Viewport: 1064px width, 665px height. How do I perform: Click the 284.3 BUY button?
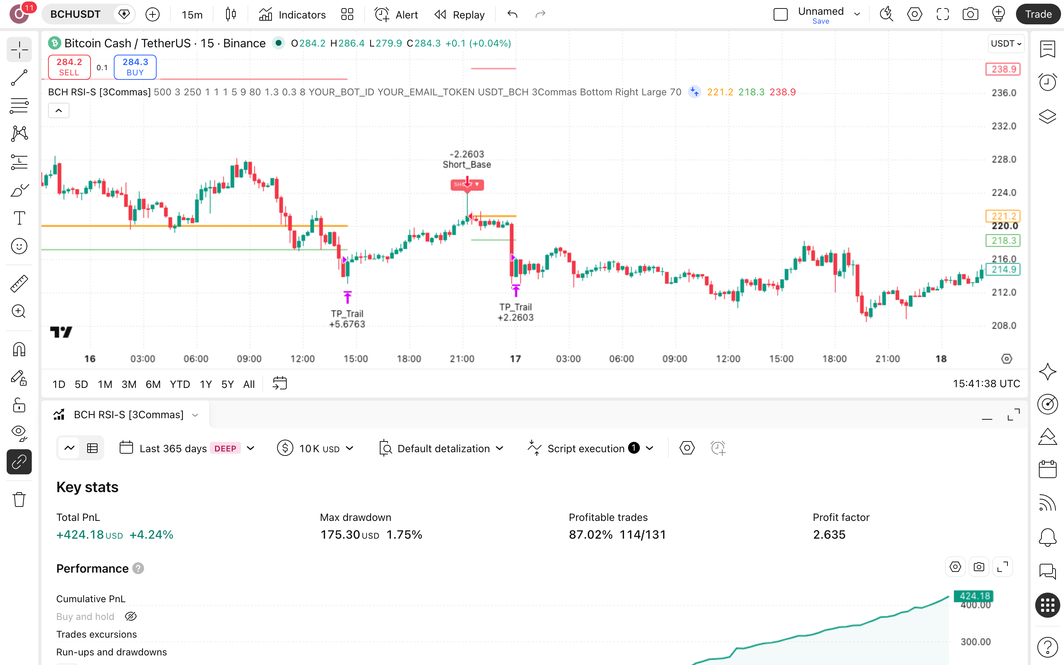[135, 67]
